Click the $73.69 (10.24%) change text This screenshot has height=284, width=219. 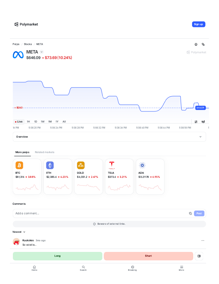(x=59, y=58)
